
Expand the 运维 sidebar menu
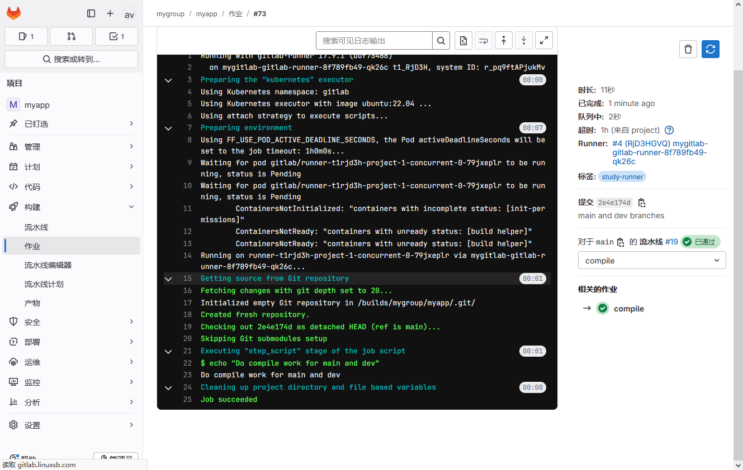pos(71,362)
